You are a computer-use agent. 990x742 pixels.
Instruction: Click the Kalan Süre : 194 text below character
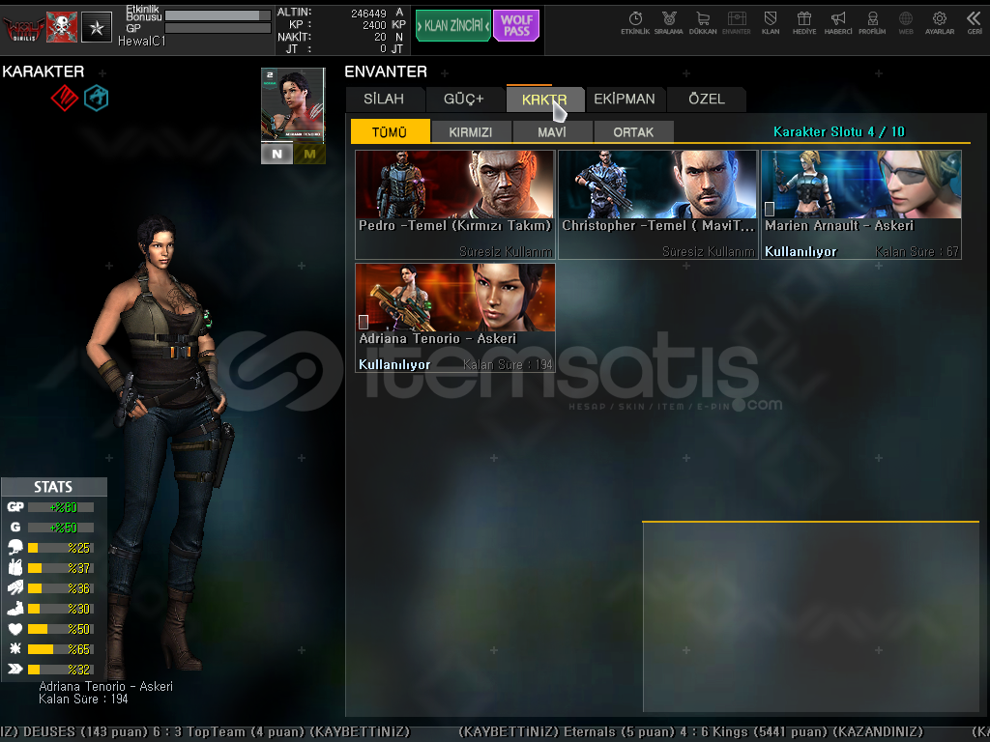[x=83, y=699]
